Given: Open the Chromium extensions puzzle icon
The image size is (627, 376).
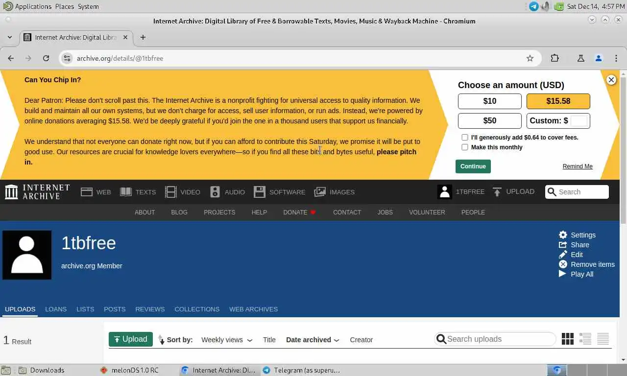Looking at the screenshot, I should pyautogui.click(x=555, y=58).
